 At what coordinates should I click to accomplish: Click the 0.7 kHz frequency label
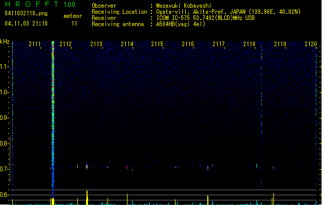pos(4,169)
